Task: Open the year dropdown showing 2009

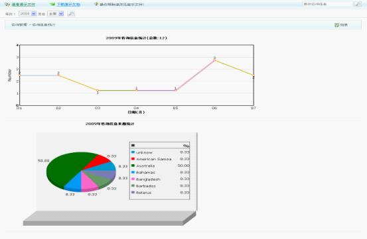Action: [27, 14]
